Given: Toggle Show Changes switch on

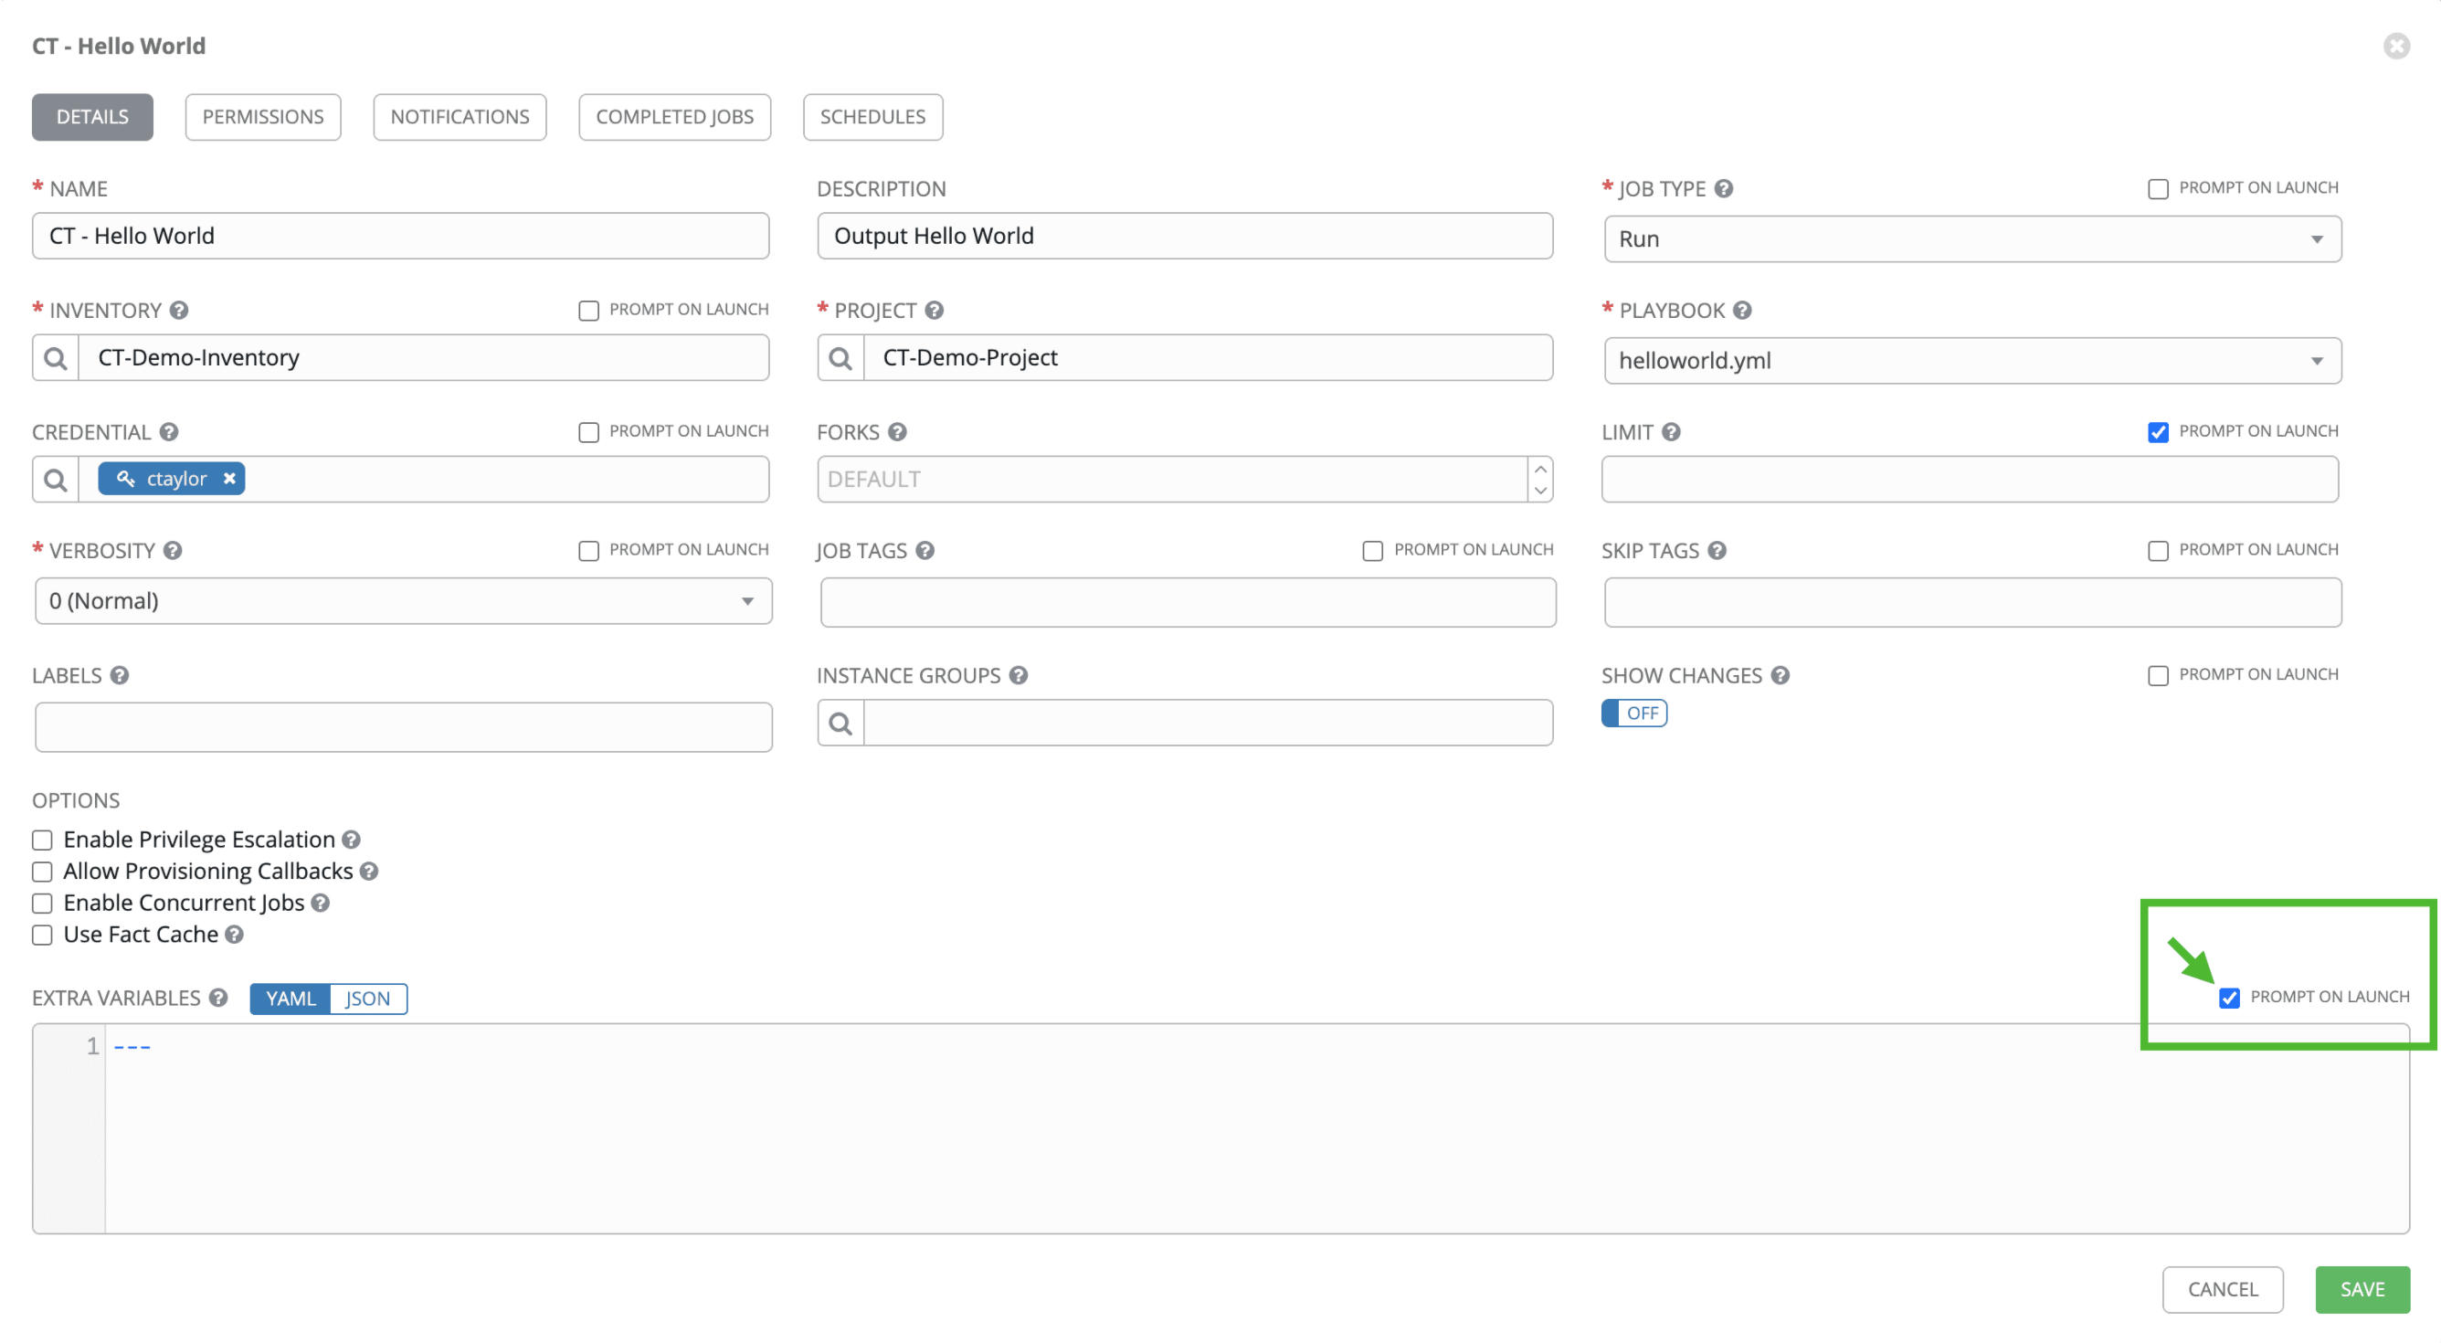Looking at the screenshot, I should point(1633,713).
